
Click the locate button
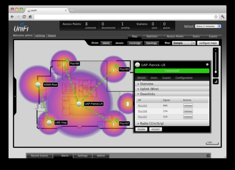click(x=141, y=129)
